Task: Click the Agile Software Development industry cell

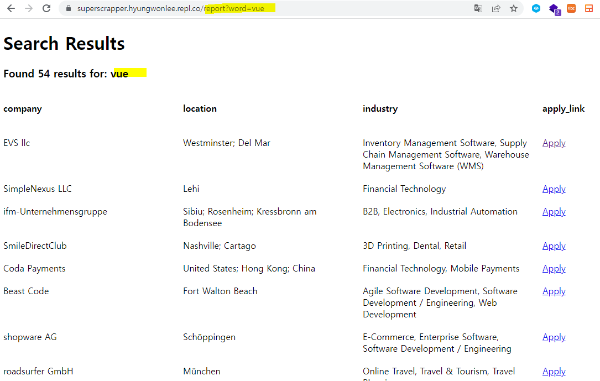Action: coord(440,302)
